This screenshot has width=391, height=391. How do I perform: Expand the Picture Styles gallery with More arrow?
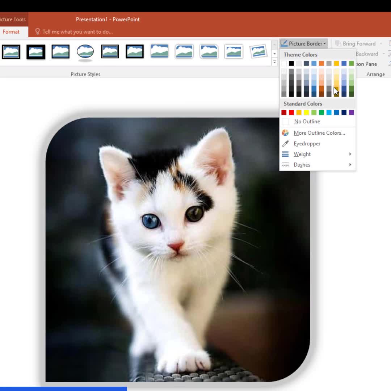(x=274, y=62)
